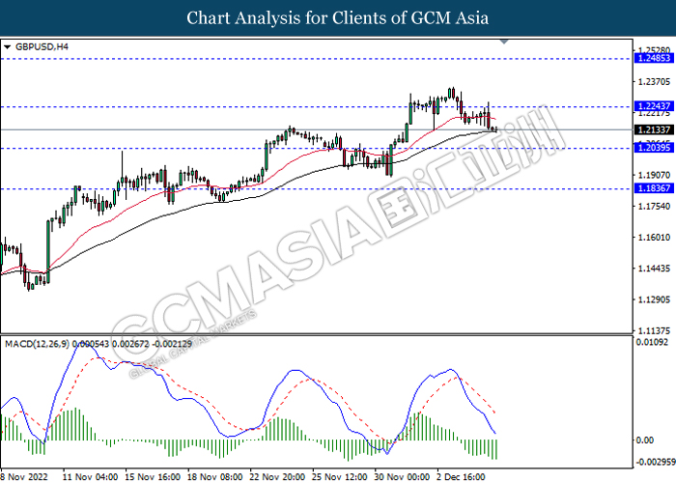The width and height of the screenshot is (676, 483).
Task: Select the 1.22437 level price label
Action: (654, 106)
